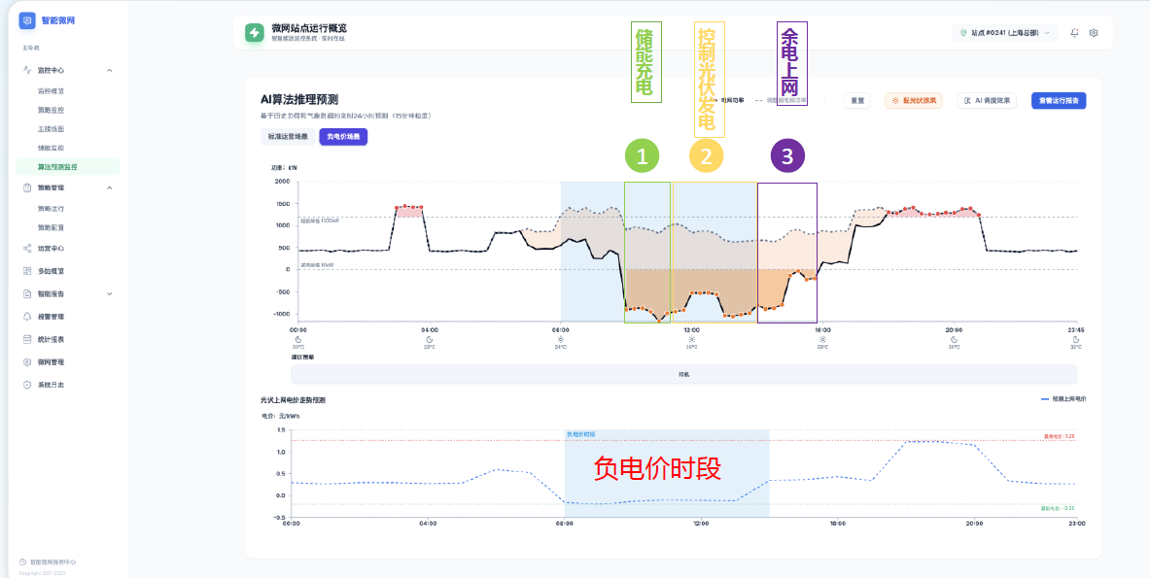Click the 光伏上网电价走势预测 heading
The height and width of the screenshot is (578, 1150).
[293, 401]
